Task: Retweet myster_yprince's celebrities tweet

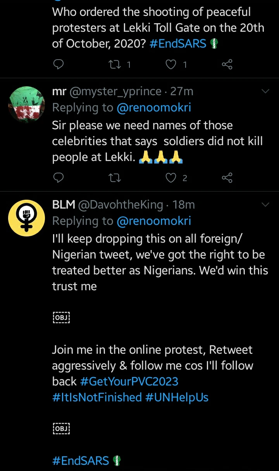Action: tap(114, 178)
